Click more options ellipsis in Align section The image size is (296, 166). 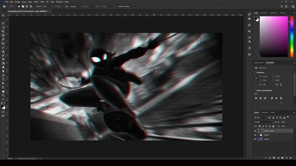click(x=281, y=103)
